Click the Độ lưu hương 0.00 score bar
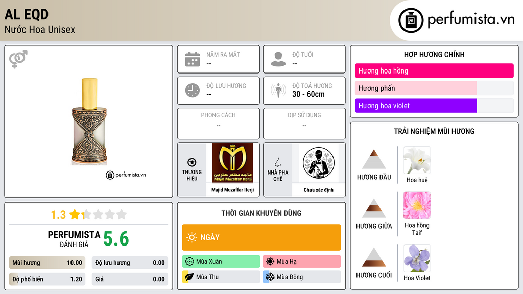 130,263
